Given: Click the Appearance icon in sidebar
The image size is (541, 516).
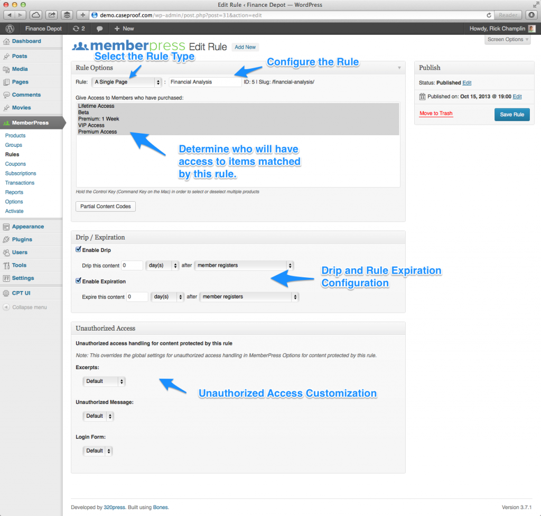Looking at the screenshot, I should click(x=6, y=227).
